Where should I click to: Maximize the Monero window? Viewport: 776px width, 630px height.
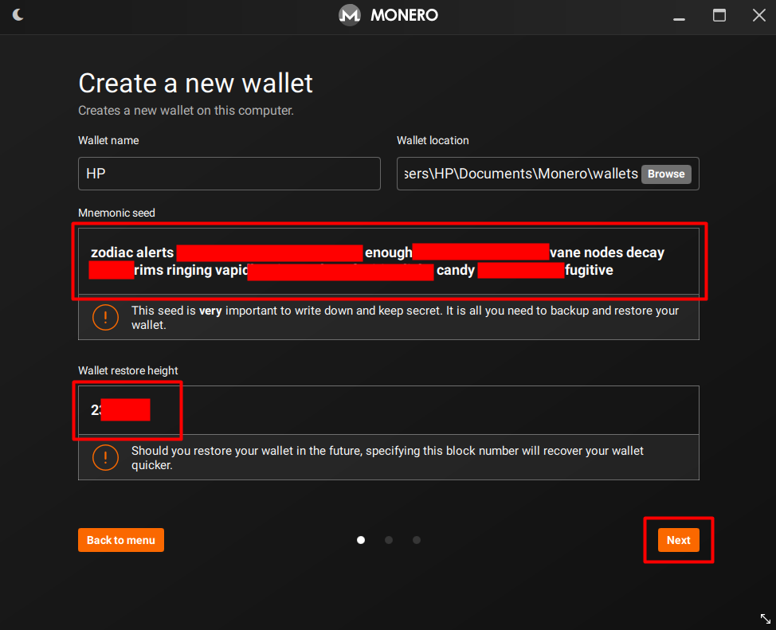pos(719,15)
